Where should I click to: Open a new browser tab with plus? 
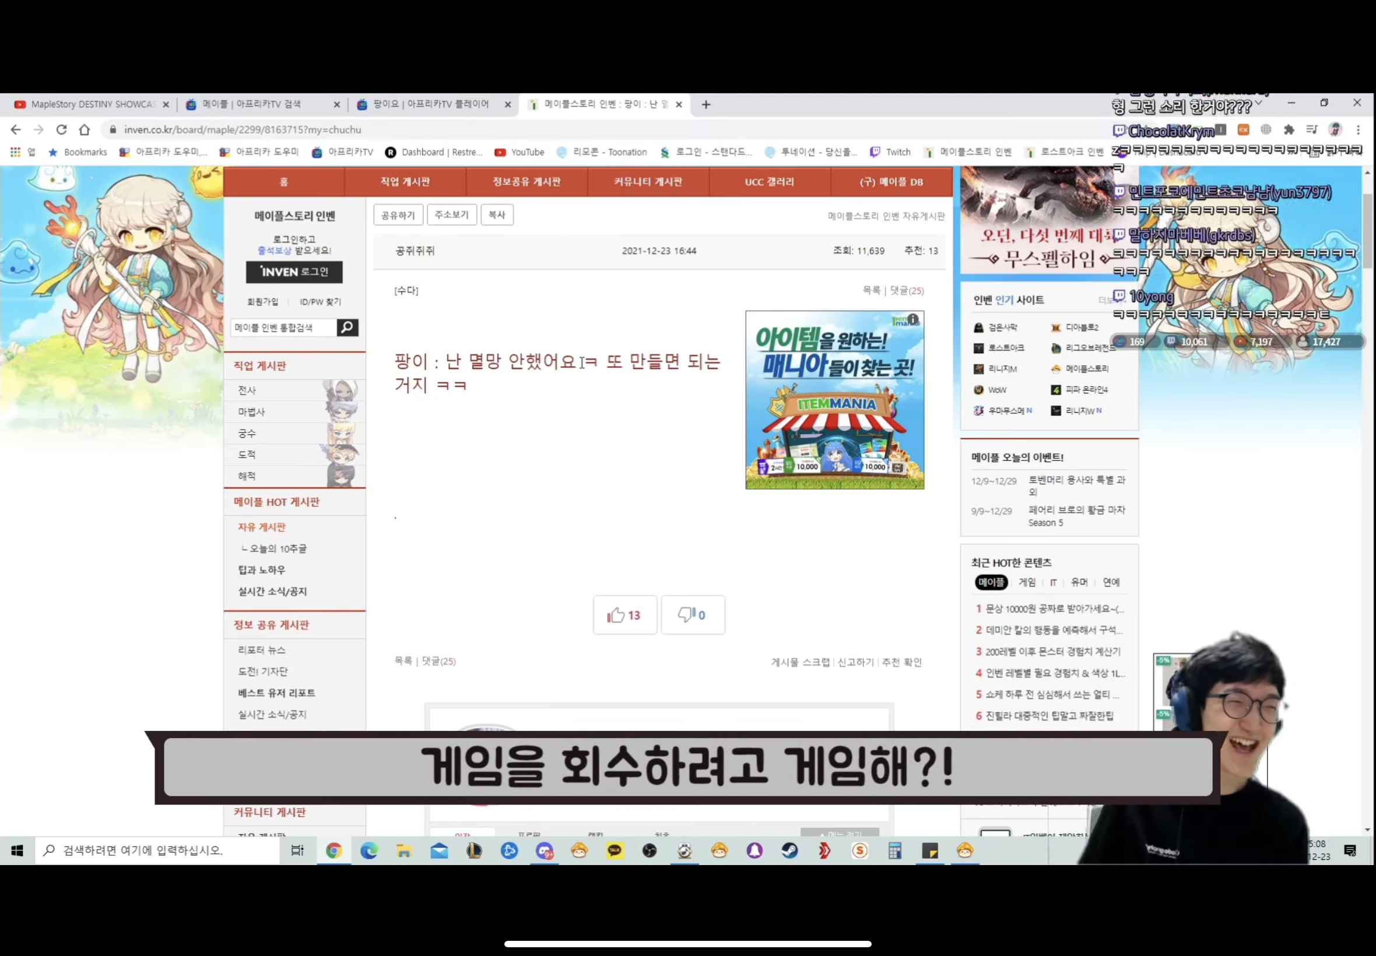pyautogui.click(x=705, y=105)
